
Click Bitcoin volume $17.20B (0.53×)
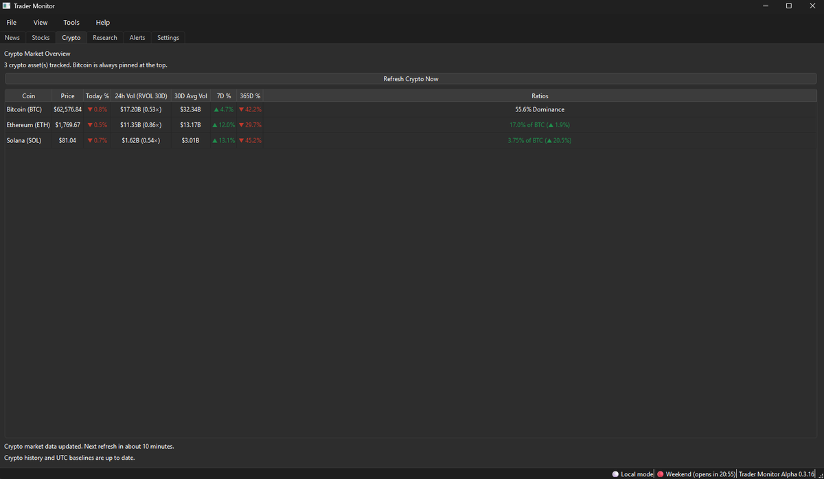point(141,109)
